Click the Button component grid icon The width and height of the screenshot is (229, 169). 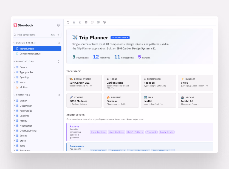(17, 101)
